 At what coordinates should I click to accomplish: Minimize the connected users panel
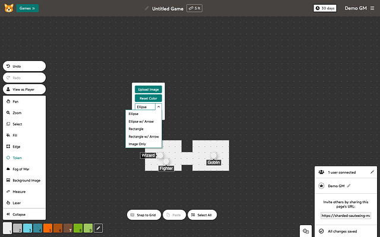point(372,172)
